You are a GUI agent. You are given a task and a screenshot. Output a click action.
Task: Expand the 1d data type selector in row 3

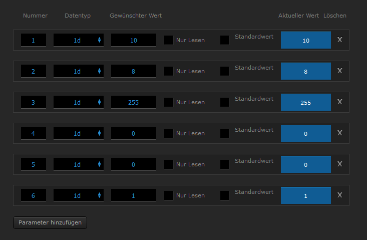pos(79,102)
